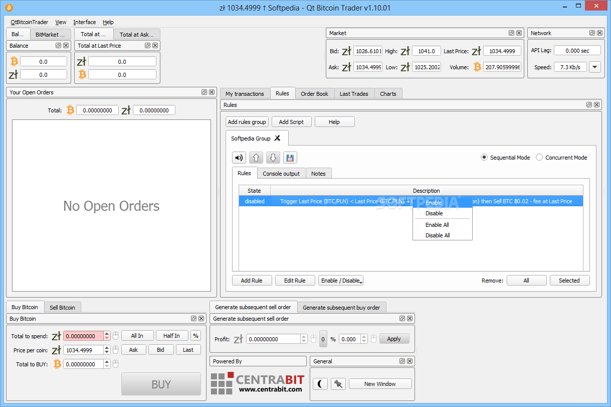
Task: Increase Total to BUY with the spinner arrow
Action: (x=105, y=361)
